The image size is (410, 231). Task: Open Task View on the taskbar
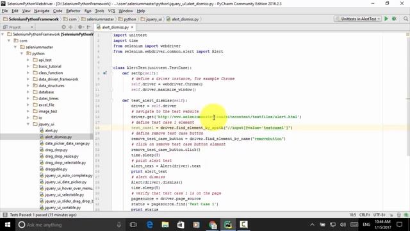coord(133,225)
